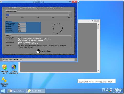The height and width of the screenshot is (94, 124).
Task: Click the Ghost restore progress bar
Action: tap(37, 15)
